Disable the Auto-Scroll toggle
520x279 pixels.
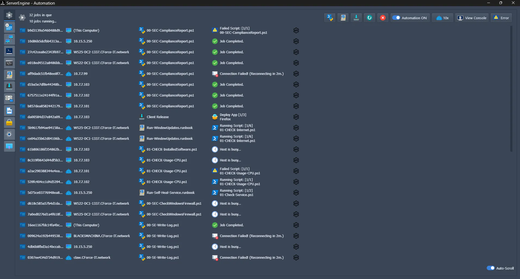coord(490,268)
